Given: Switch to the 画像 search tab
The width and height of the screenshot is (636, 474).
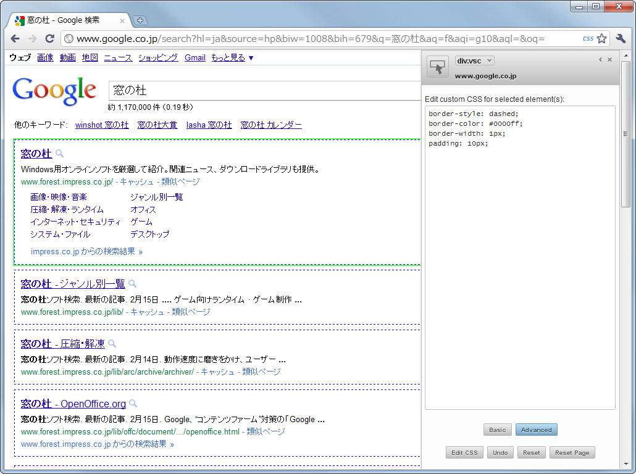Looking at the screenshot, I should tap(46, 57).
